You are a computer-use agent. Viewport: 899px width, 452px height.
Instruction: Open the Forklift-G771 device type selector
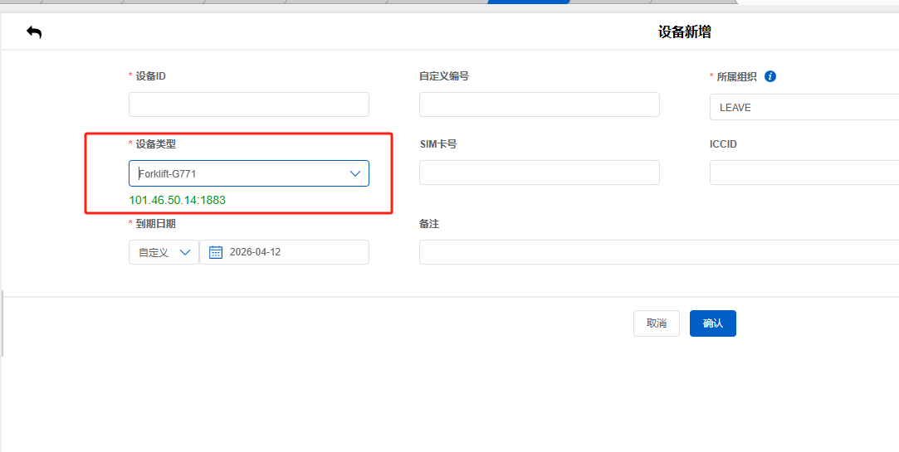point(241,173)
